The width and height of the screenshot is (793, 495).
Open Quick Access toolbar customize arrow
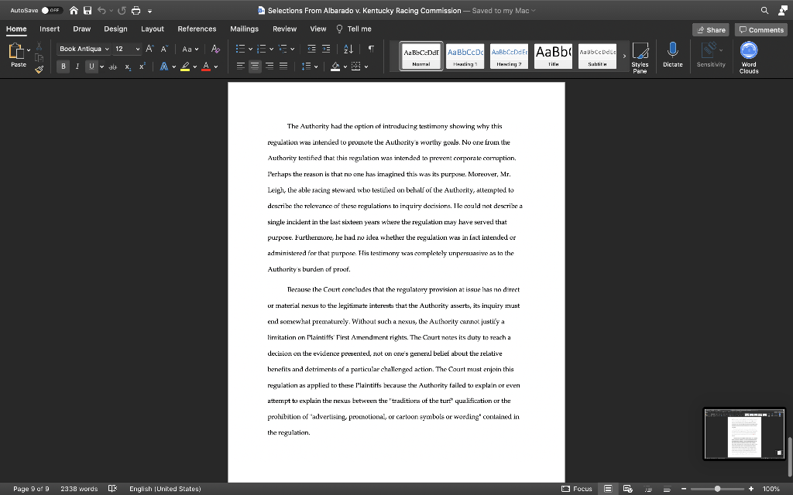tap(149, 11)
